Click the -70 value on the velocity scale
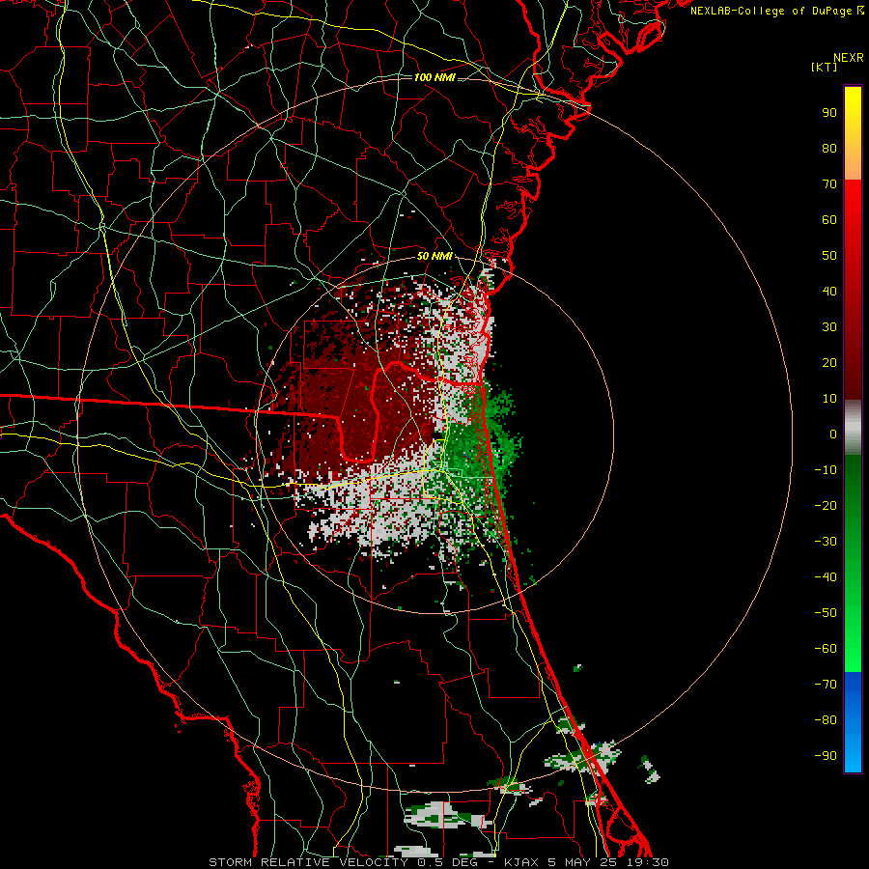The width and height of the screenshot is (869, 869). point(826,685)
